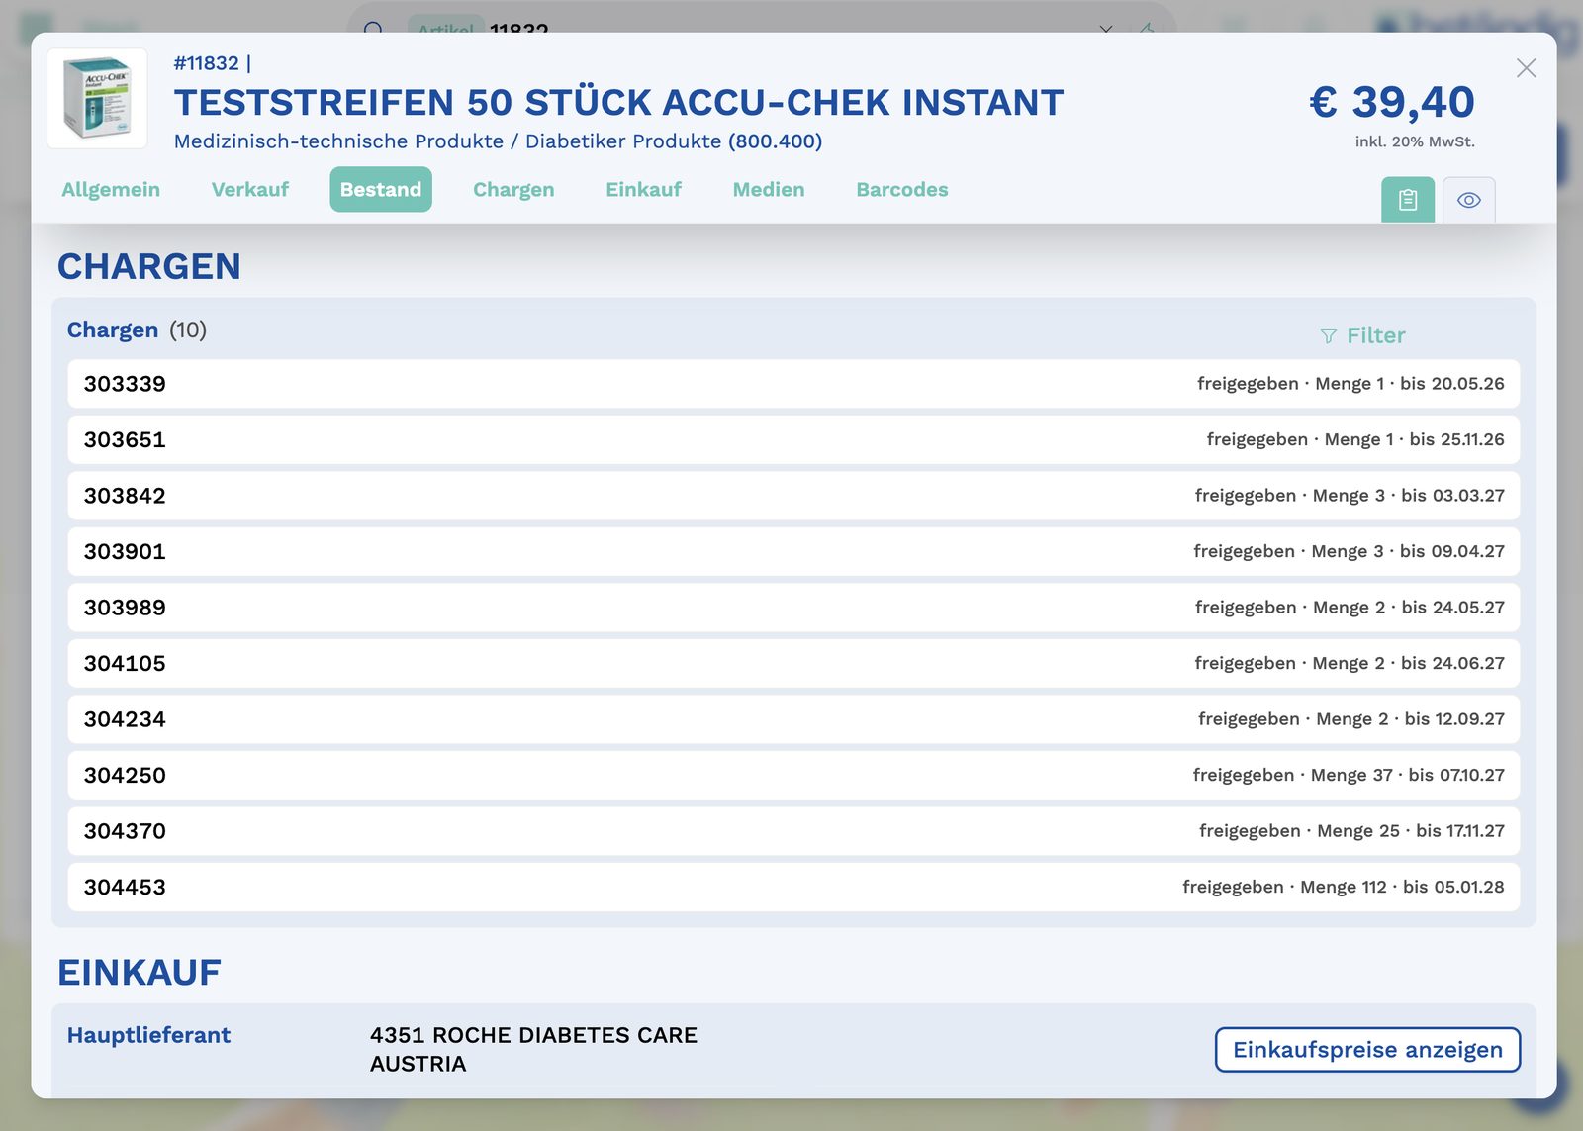Click the category path Medizinisch-technische Produkte
Screen dimensions: 1583x1131
[498, 141]
